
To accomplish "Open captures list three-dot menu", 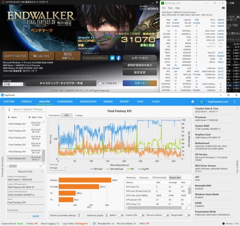I will [9, 110].
